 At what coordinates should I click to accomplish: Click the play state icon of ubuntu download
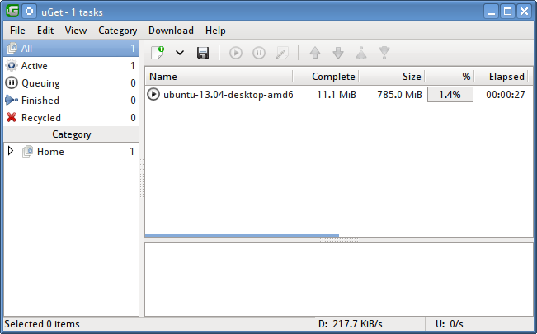153,94
